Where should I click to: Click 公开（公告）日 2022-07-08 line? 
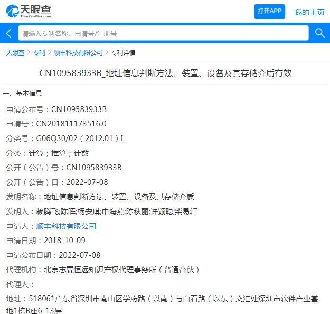pyautogui.click(x=57, y=182)
